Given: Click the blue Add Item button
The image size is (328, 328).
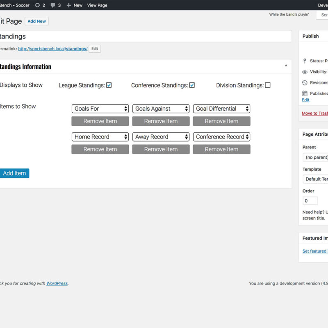Looking at the screenshot, I should pyautogui.click(x=14, y=173).
